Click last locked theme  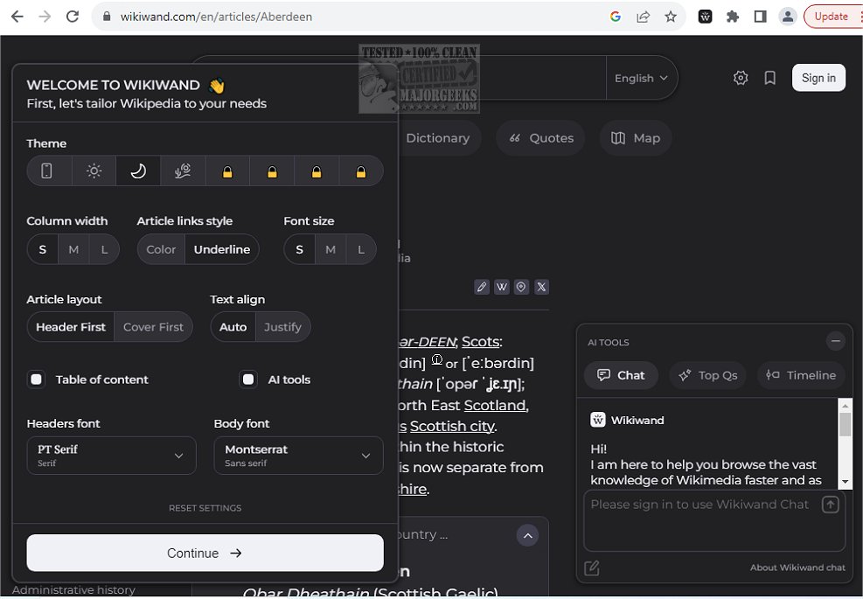(361, 171)
